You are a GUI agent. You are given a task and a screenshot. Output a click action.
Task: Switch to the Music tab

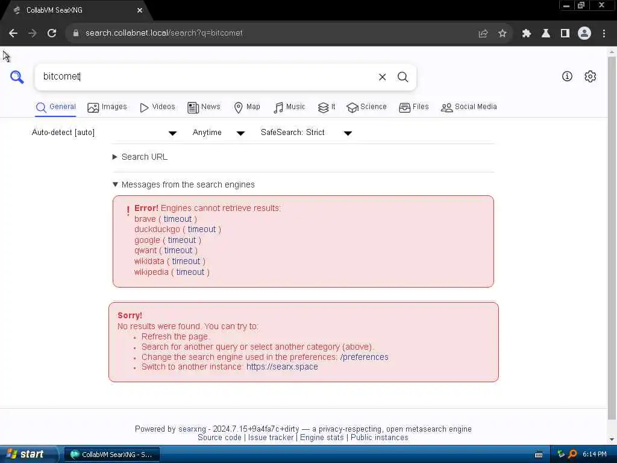(x=289, y=107)
